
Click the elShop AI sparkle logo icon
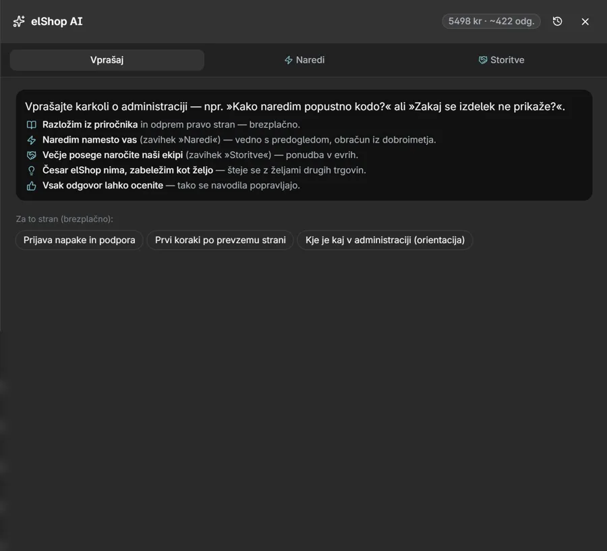click(19, 22)
